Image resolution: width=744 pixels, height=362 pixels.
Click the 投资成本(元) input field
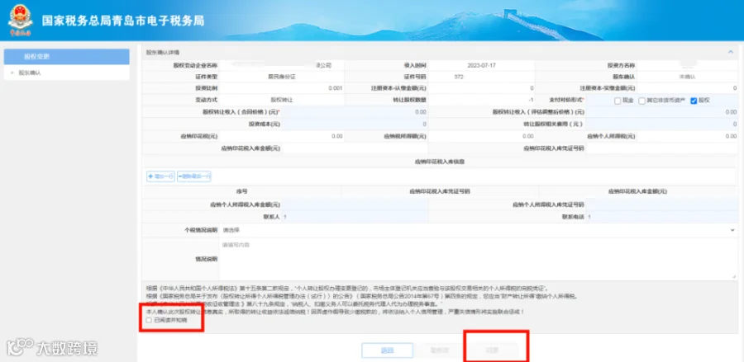pyautogui.click(x=355, y=125)
